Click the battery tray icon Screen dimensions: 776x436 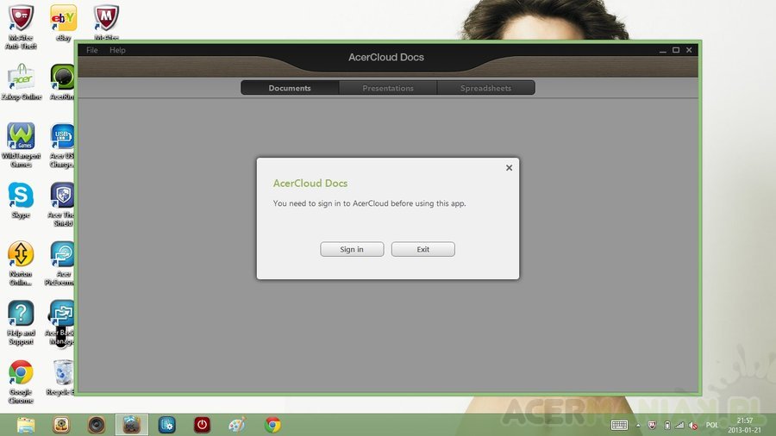[x=667, y=425]
